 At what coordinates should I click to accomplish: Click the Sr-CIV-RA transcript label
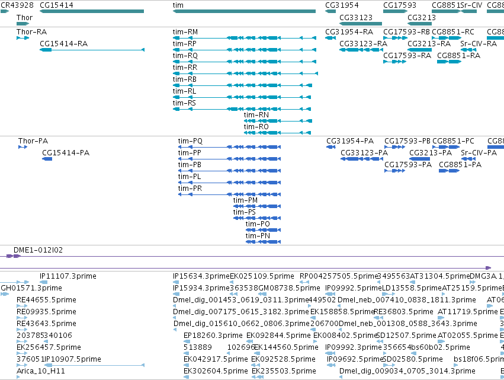[479, 44]
